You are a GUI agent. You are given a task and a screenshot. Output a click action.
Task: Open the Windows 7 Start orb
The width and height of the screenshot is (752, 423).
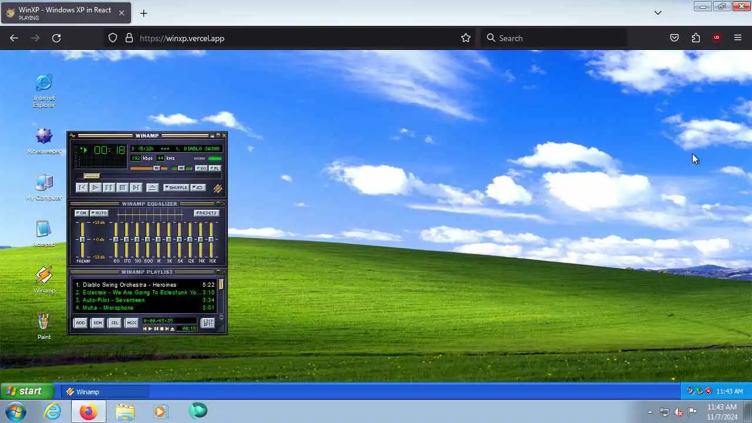16,411
